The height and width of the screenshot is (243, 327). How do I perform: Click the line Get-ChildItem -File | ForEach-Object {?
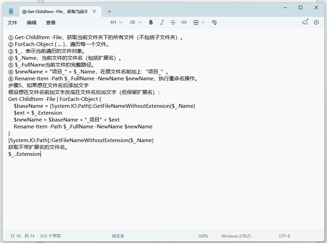(55, 99)
